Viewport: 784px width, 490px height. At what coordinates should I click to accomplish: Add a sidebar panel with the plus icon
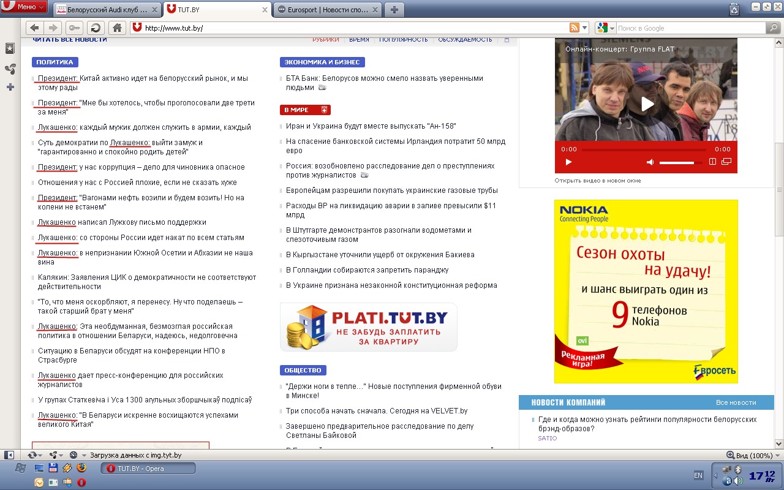coord(10,87)
